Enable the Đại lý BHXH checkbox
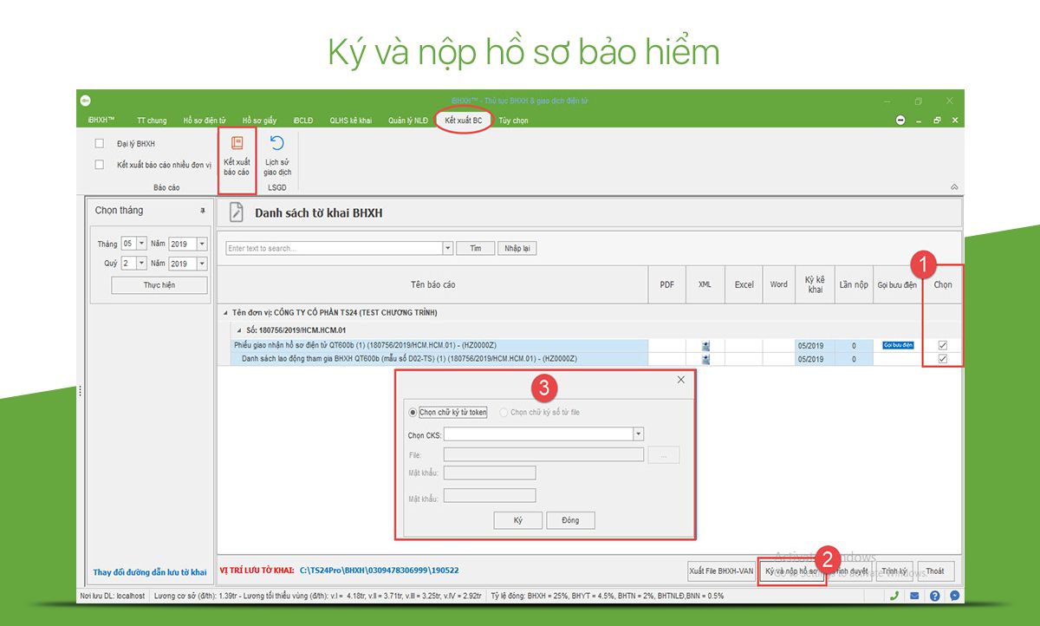This screenshot has width=1040, height=626. coord(100,144)
